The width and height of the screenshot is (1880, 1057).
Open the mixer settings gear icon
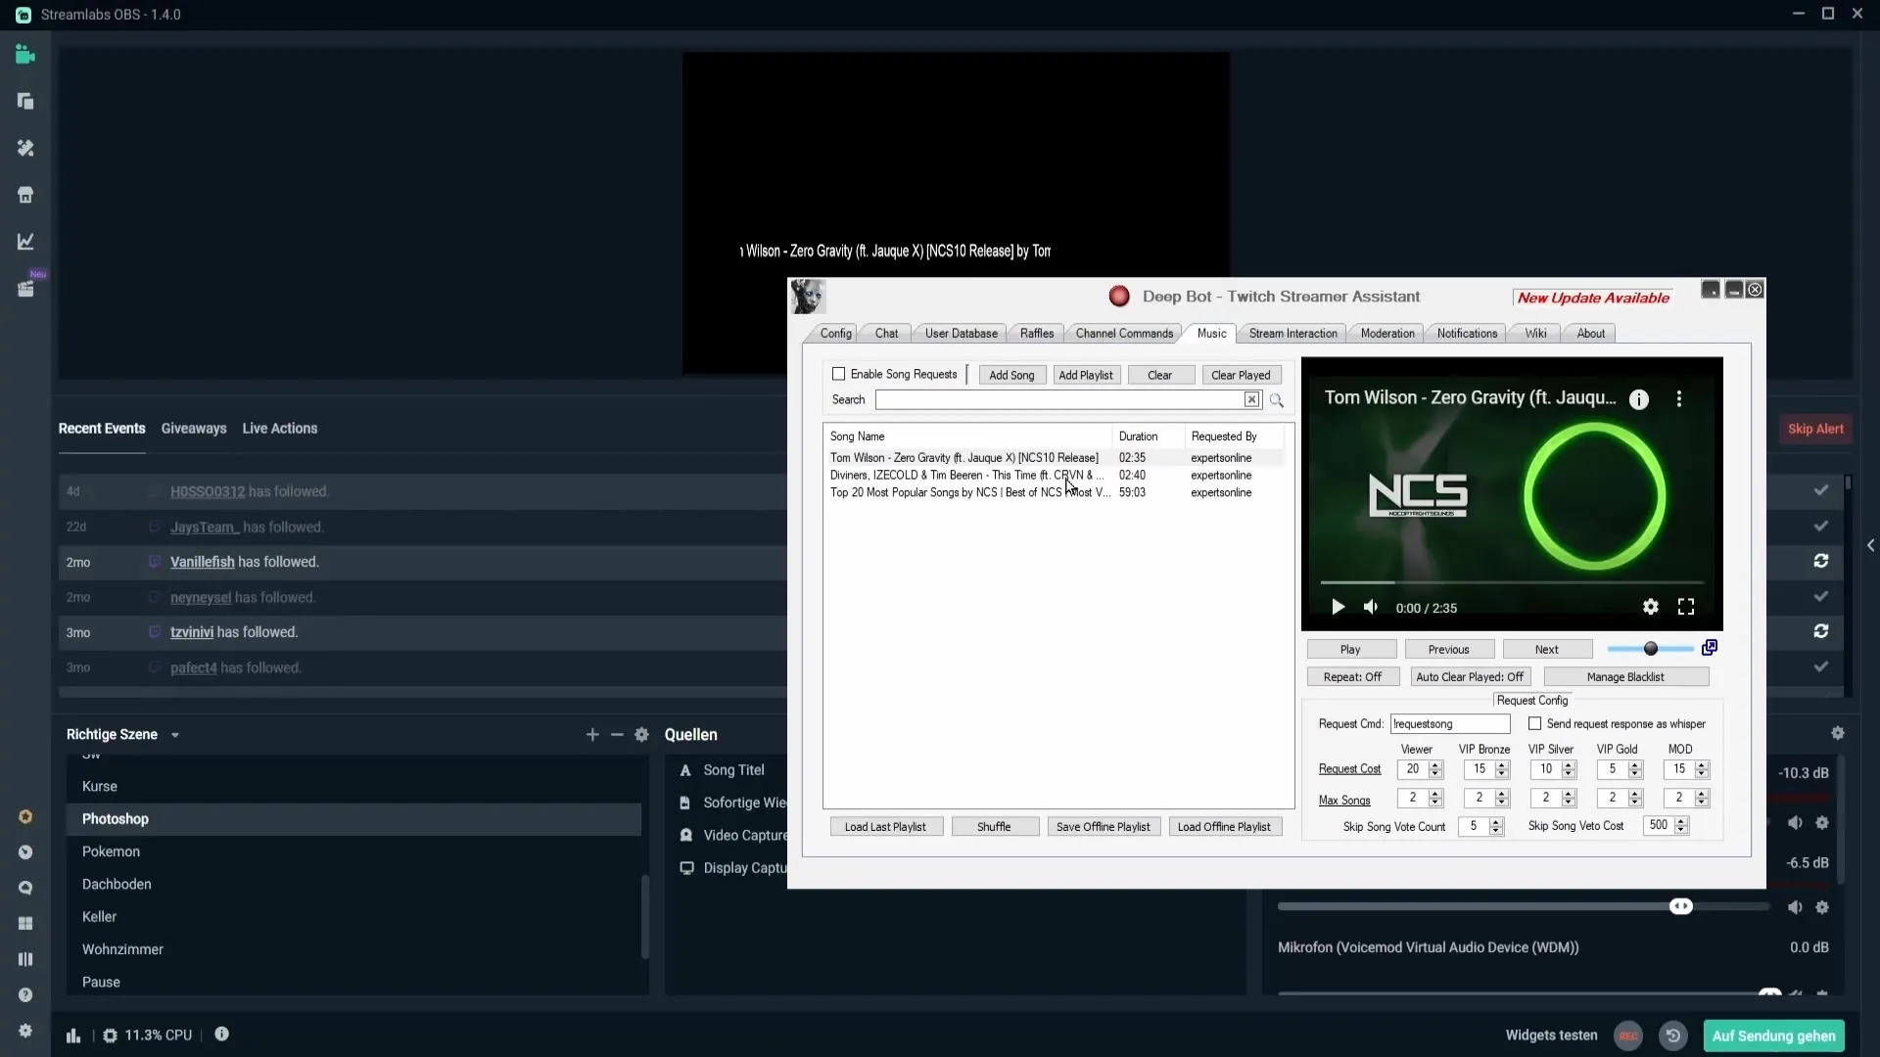point(1838,733)
